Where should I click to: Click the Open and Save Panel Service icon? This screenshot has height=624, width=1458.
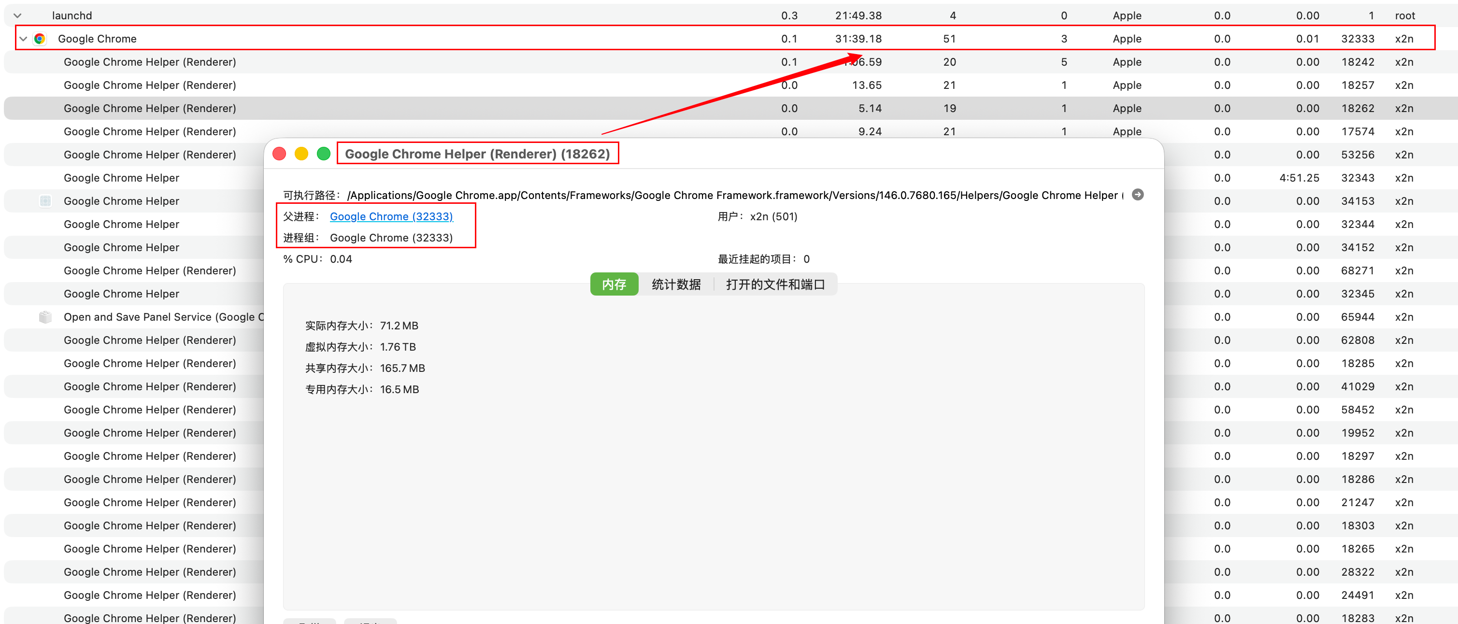(x=45, y=317)
